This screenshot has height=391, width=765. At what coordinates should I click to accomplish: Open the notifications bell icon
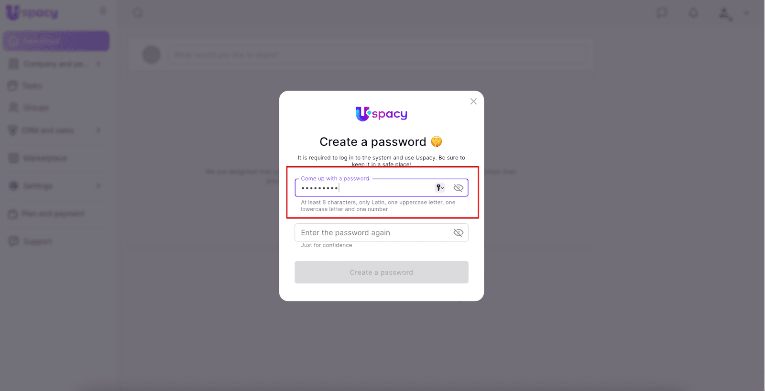click(693, 13)
